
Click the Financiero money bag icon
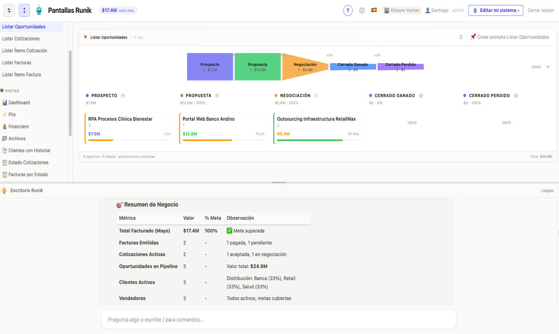pyautogui.click(x=4, y=127)
